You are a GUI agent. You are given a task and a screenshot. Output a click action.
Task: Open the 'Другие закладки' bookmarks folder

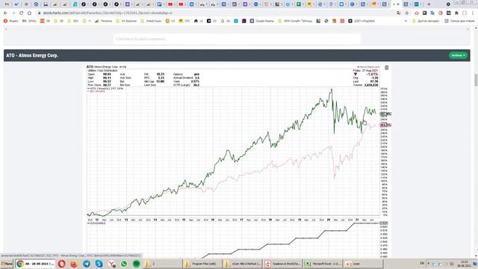(426, 21)
